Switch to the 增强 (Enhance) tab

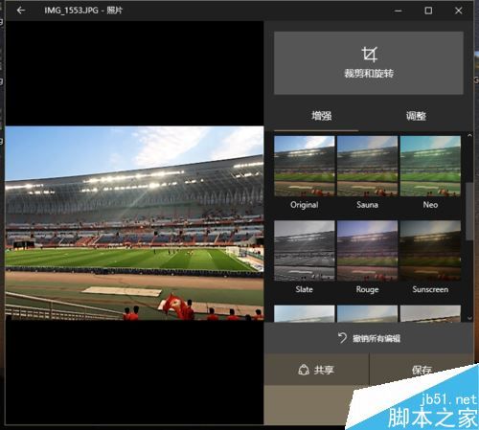pyautogui.click(x=321, y=116)
